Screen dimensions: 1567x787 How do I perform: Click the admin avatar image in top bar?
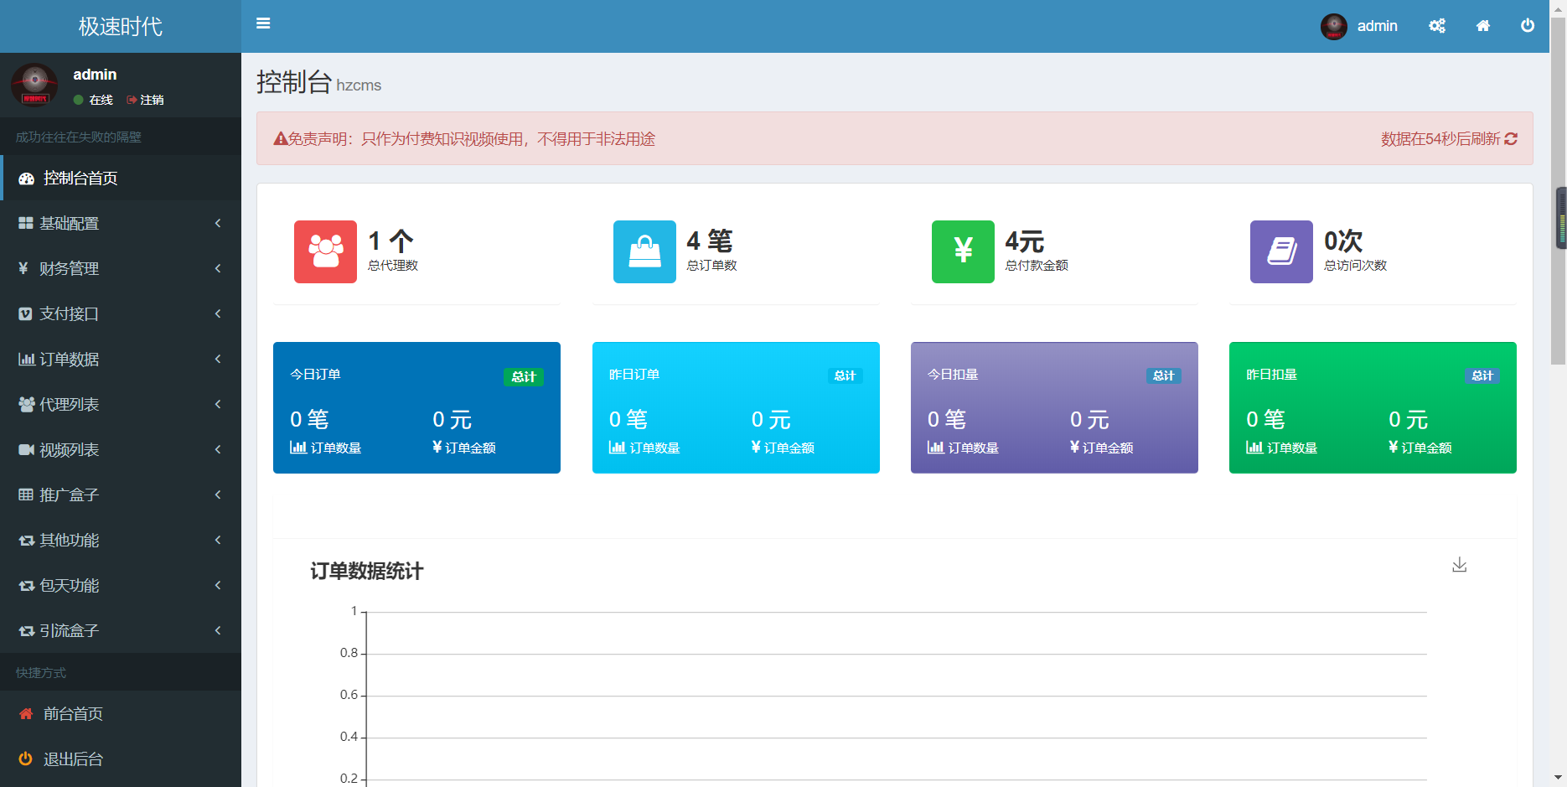1333,25
